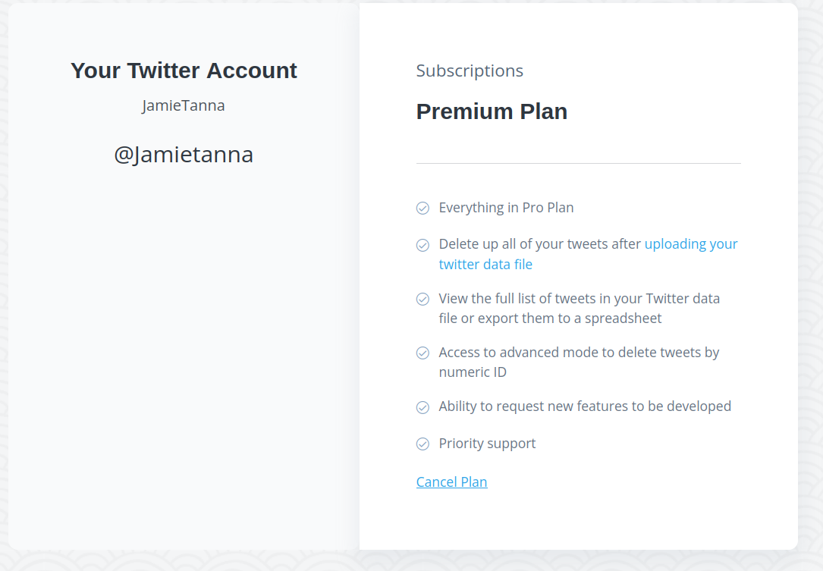The height and width of the screenshot is (571, 823).
Task: Click the Cancel Plan link
Action: [x=451, y=482]
